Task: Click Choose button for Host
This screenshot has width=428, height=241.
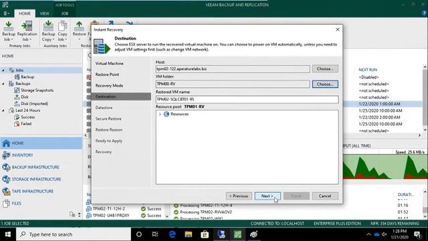Action: coord(325,69)
